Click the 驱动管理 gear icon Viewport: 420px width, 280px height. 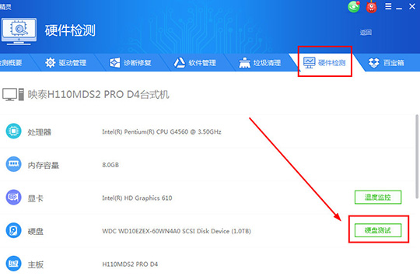click(50, 63)
